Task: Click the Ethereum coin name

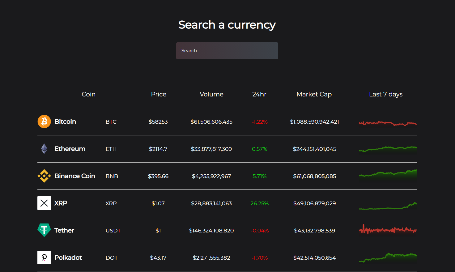Action: [70, 149]
